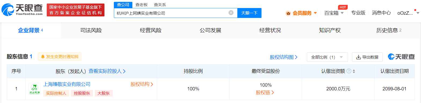This screenshot has height=103, width=421.
Task: Switch to the 查关系 search tab
Action: click(160, 5)
